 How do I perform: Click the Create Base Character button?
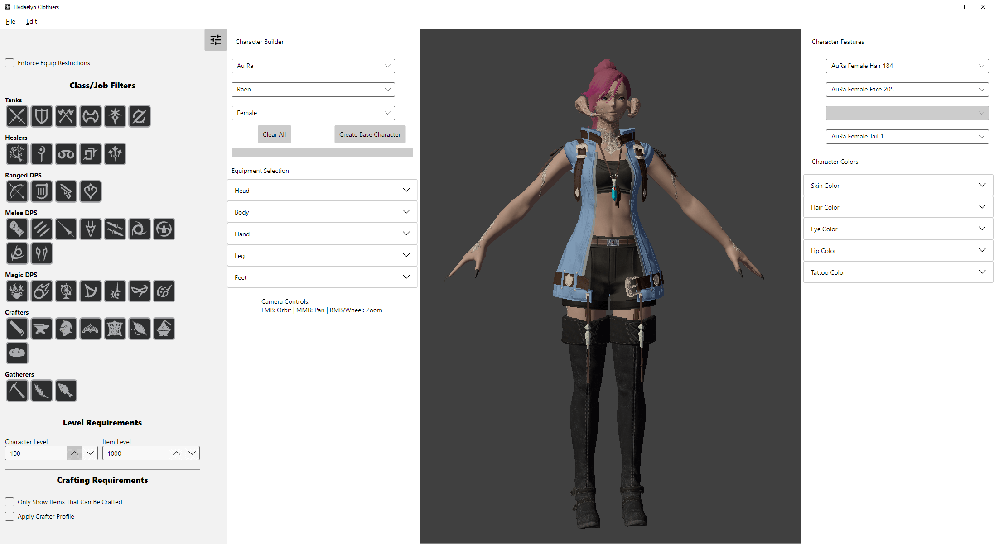370,134
